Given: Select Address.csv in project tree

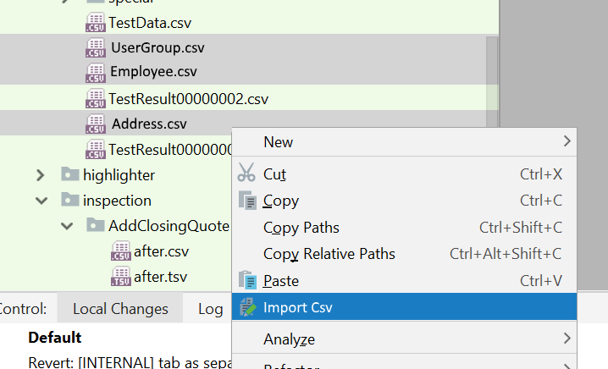Looking at the screenshot, I should point(149,124).
